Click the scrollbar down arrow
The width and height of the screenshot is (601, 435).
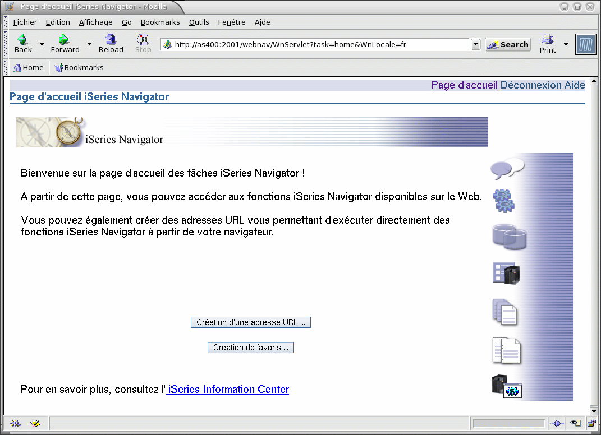tap(594, 411)
